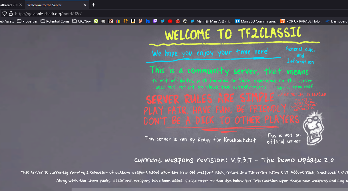Screen dimensions: 348x191
Task: Open the flame bookmark icon after Amazon
Action: pyautogui.click(x=140, y=21)
